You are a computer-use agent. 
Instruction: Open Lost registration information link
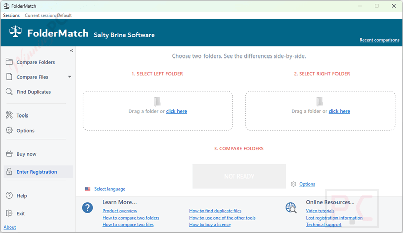[334, 218]
